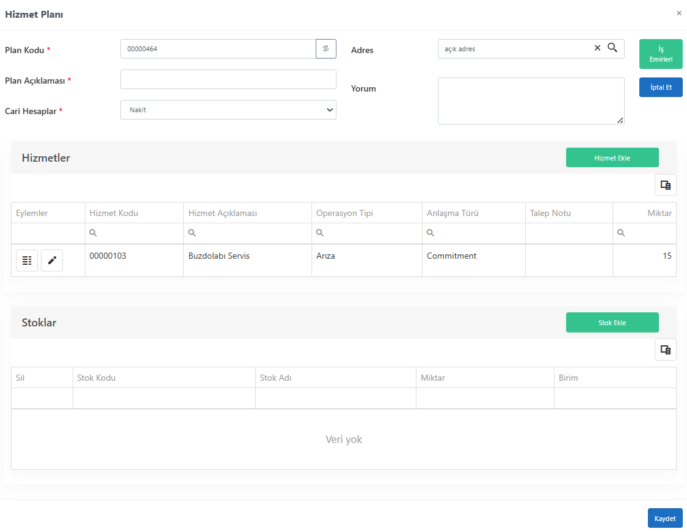Image resolution: width=687 pixels, height=532 pixels.
Task: Click the Commitment agreement cell
Action: (474, 261)
